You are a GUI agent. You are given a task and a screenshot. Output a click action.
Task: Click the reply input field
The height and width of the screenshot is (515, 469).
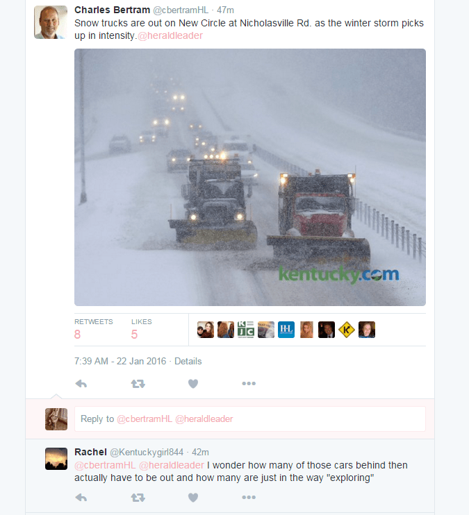250,419
